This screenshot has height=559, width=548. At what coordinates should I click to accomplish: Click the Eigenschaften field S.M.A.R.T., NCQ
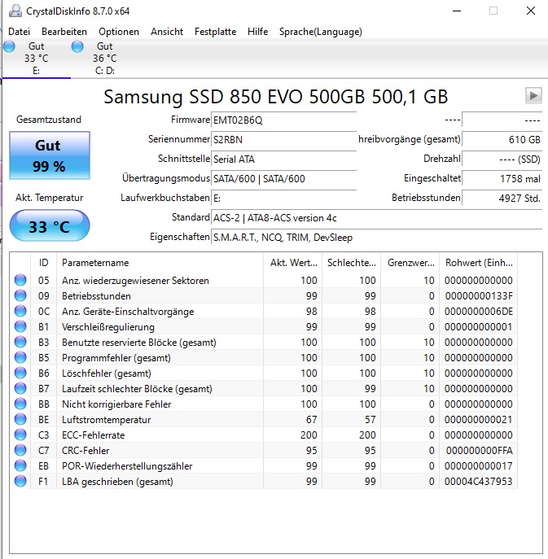[x=377, y=238]
